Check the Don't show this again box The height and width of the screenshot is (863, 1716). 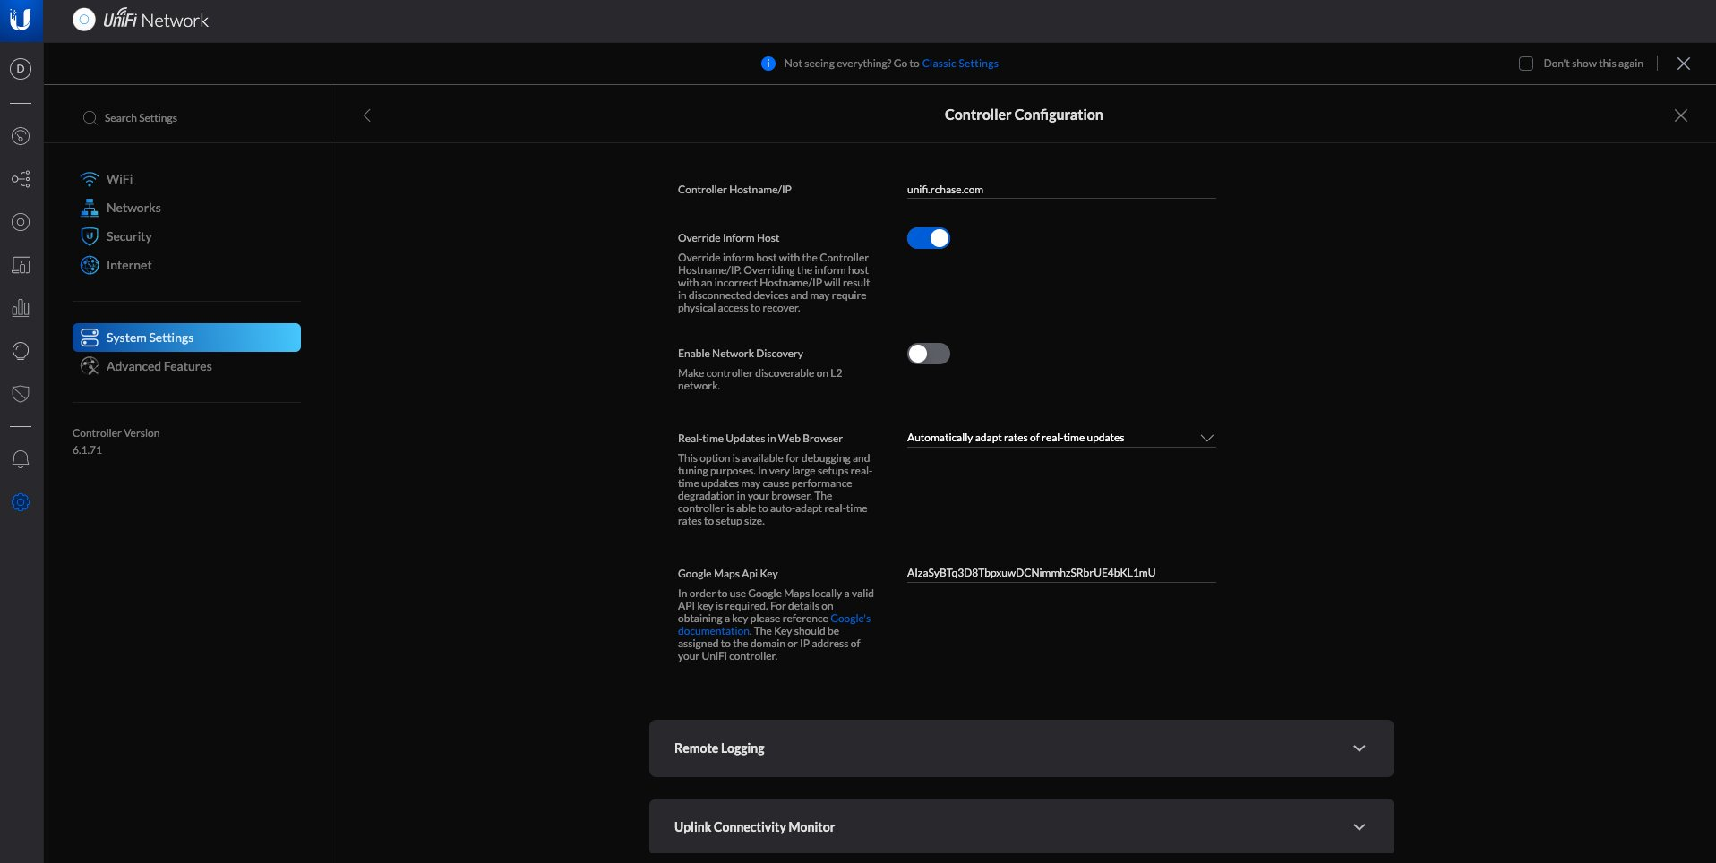pos(1526,64)
